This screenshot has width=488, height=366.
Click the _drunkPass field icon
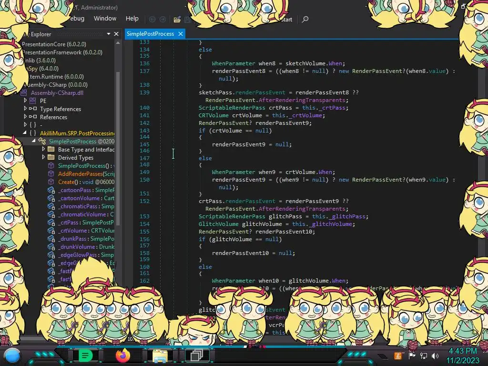tap(51, 239)
